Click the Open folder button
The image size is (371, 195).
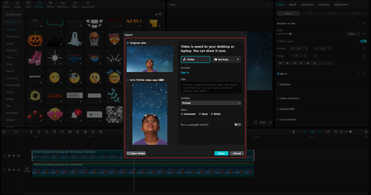tap(136, 153)
